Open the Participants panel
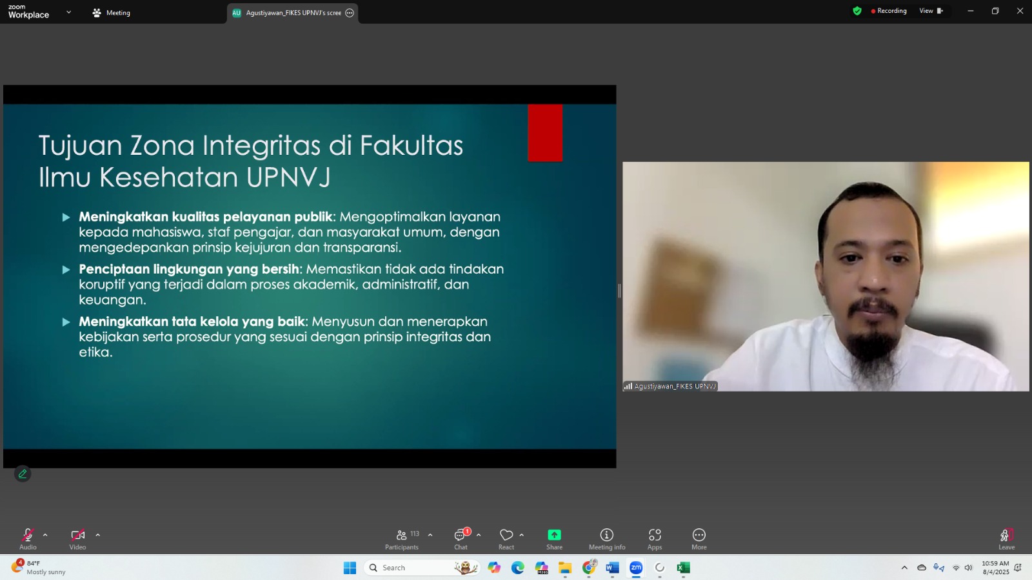 pyautogui.click(x=402, y=539)
